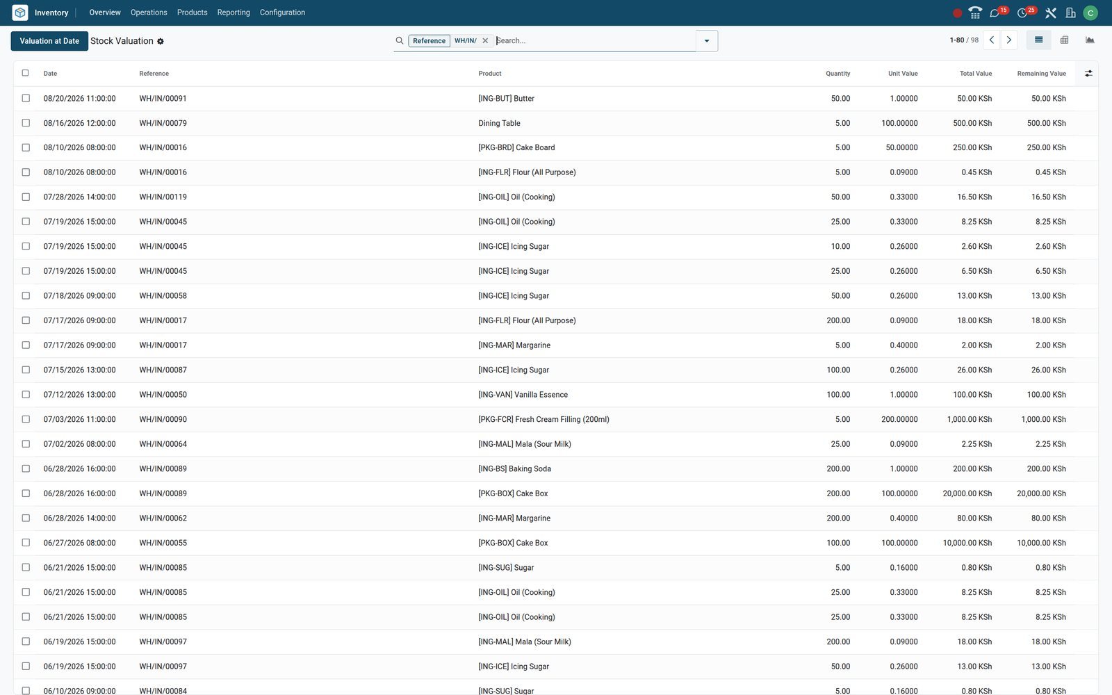Viewport: 1112px width, 695px height.
Task: Open the activities clock icon with 25 badge
Action: tap(1023, 13)
